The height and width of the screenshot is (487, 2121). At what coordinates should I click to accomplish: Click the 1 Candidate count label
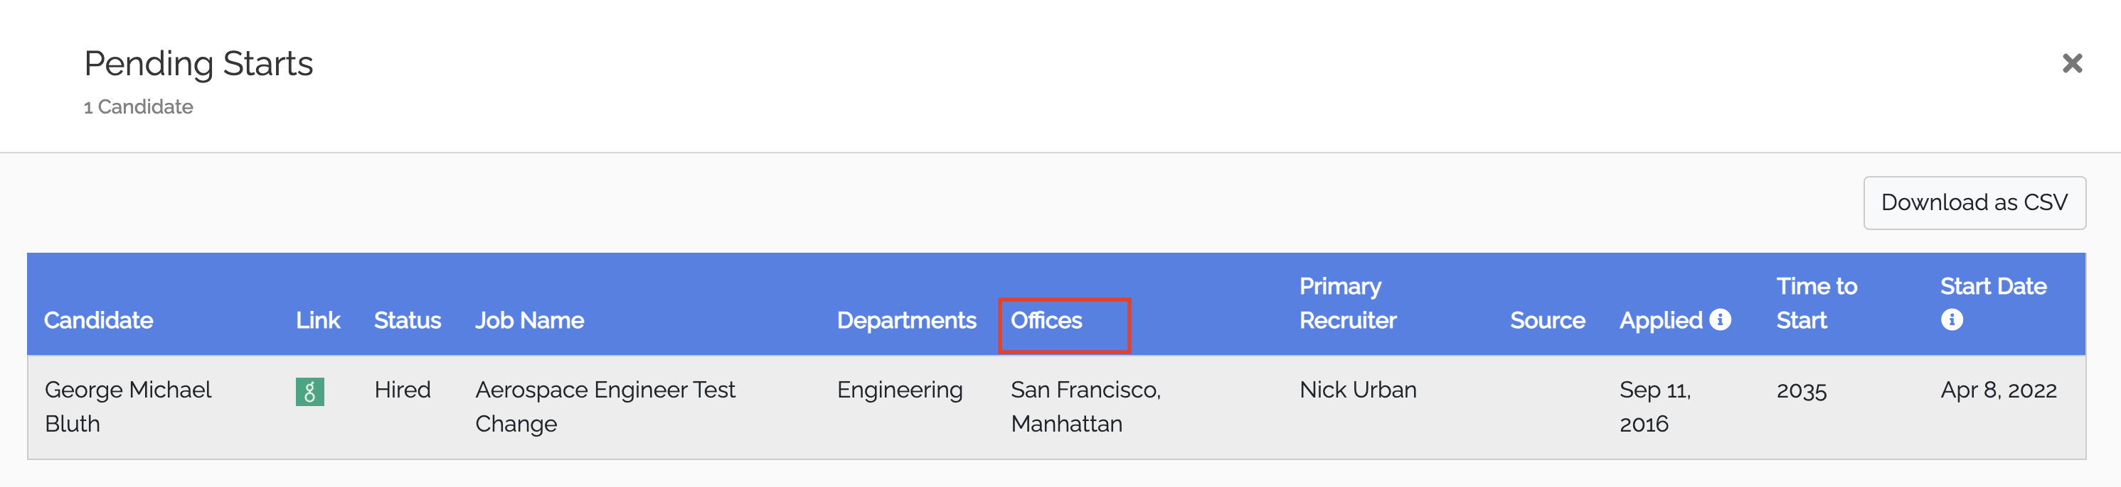coord(138,106)
